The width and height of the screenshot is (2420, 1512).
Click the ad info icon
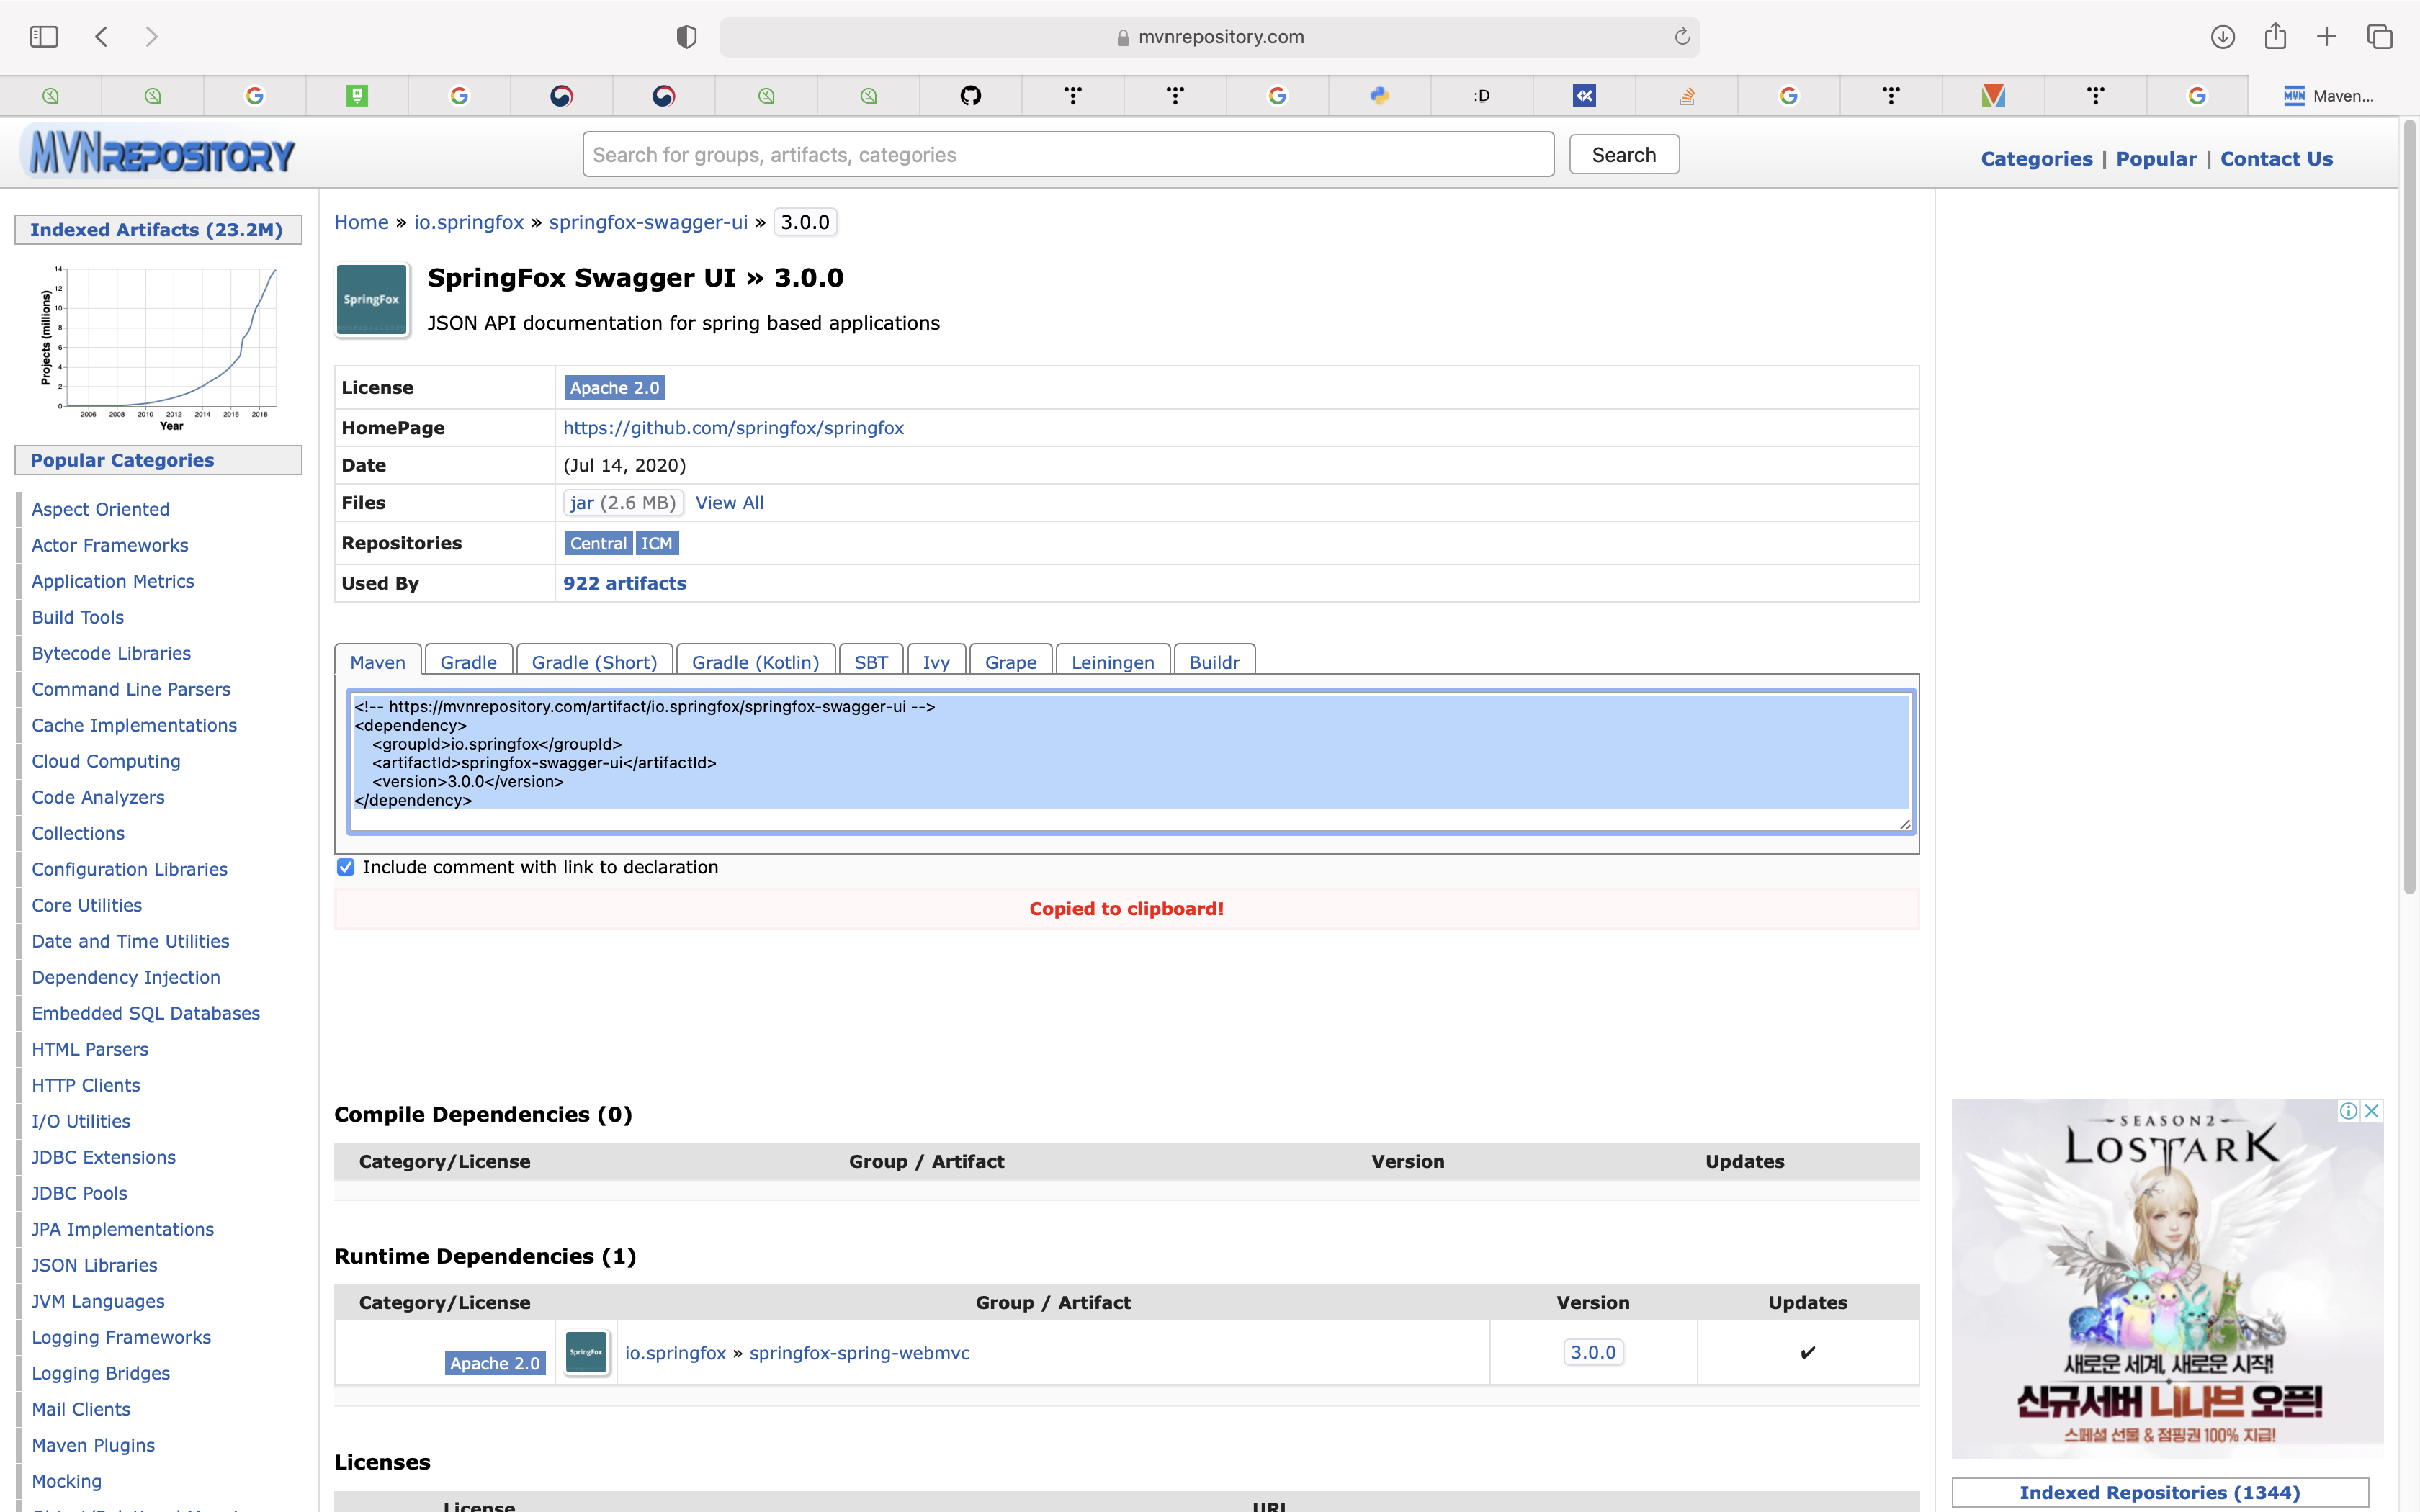click(2349, 1110)
